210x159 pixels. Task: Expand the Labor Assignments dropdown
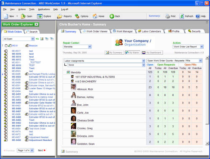(144, 61)
